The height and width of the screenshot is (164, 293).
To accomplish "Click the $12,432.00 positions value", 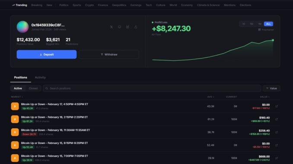I will tap(28, 40).
